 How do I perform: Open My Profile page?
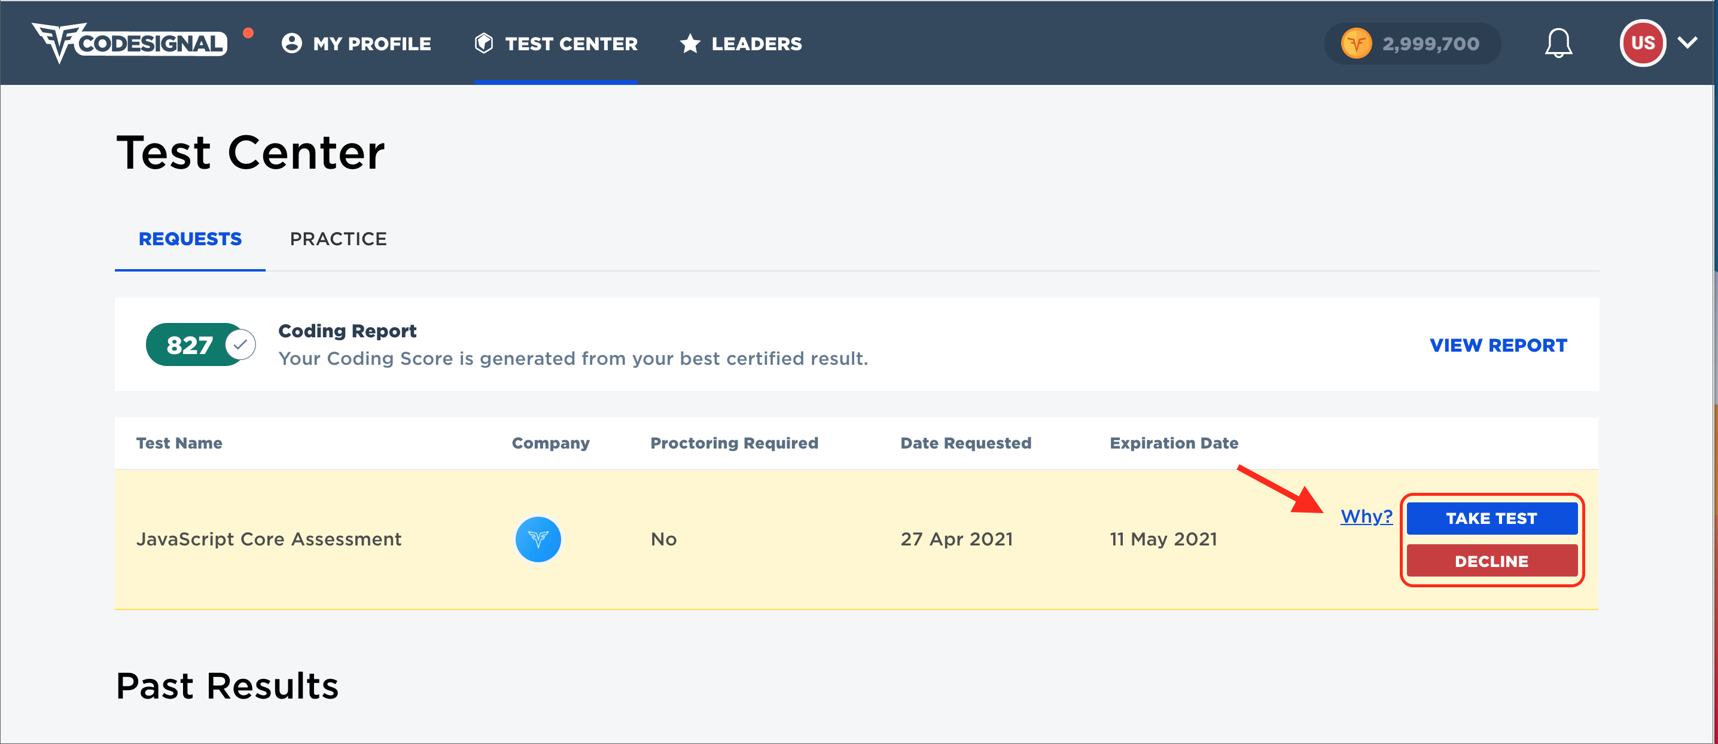click(x=356, y=43)
